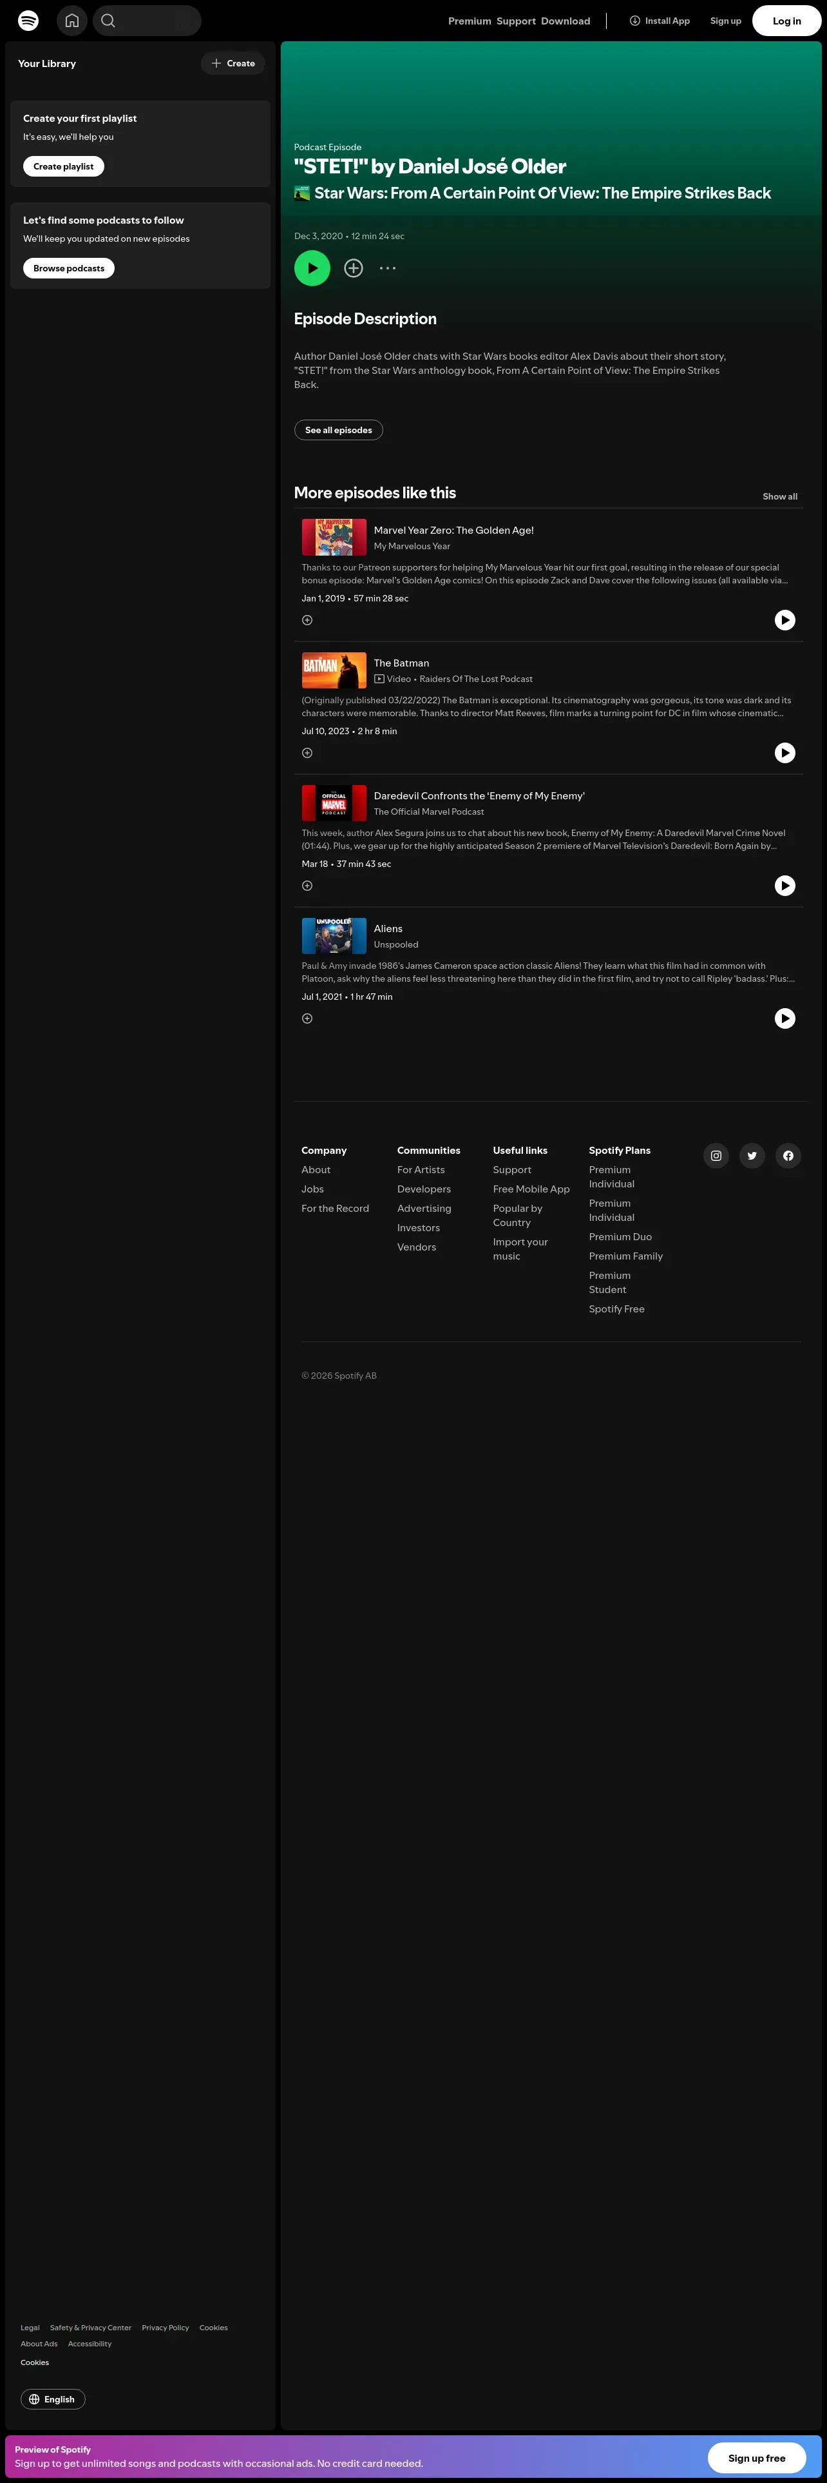Click the search input field
This screenshot has width=827, height=2483.
147,20
